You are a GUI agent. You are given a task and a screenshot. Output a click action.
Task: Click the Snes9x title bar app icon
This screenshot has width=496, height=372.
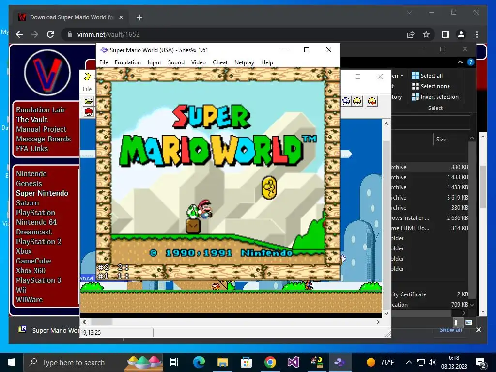coord(104,50)
